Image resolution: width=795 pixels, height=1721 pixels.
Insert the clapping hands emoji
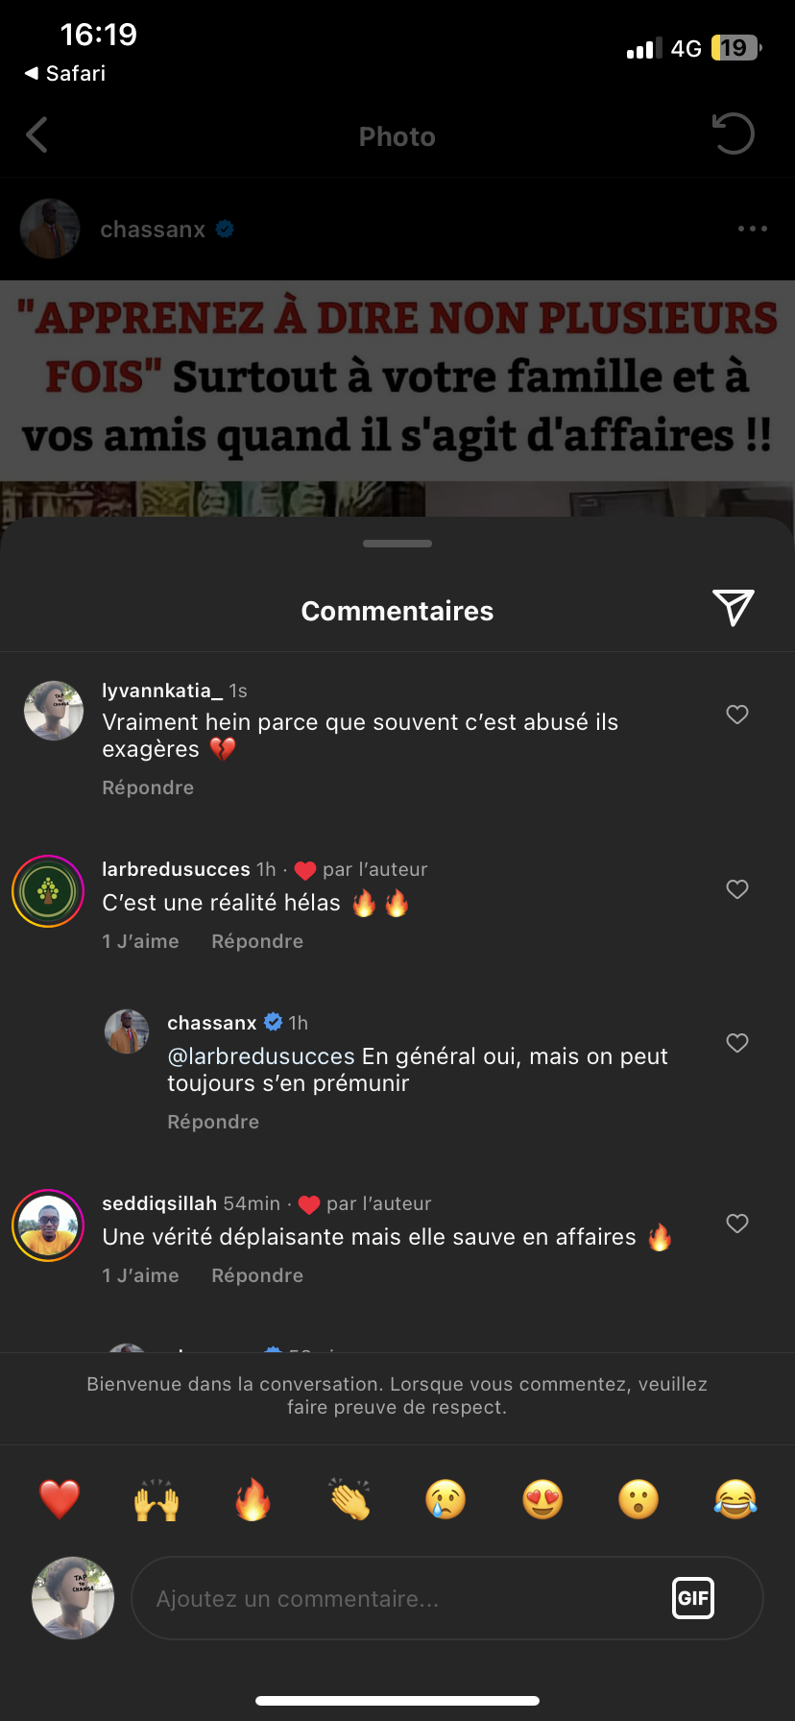349,1499
